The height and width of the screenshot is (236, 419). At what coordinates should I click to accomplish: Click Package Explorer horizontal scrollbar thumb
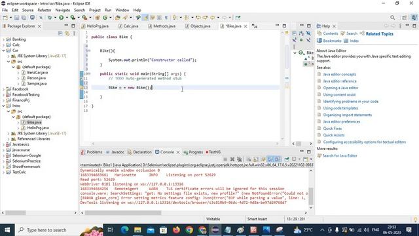coord(16,212)
